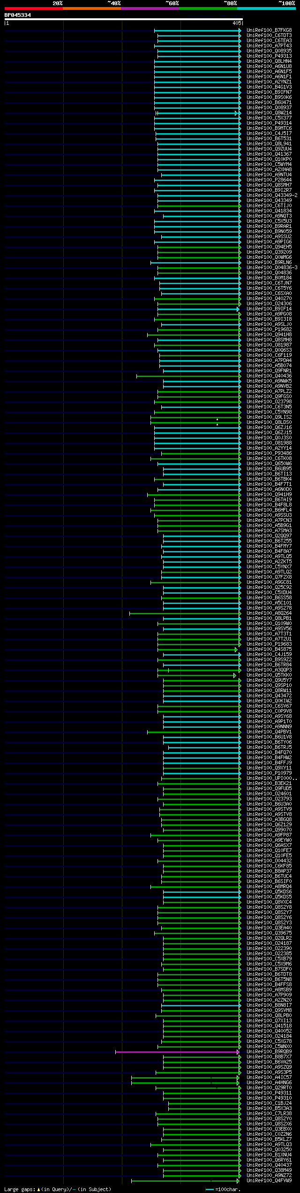Select hit label UniRef100_P10979
Screen dimensions: 300x1193
[x=269, y=773]
